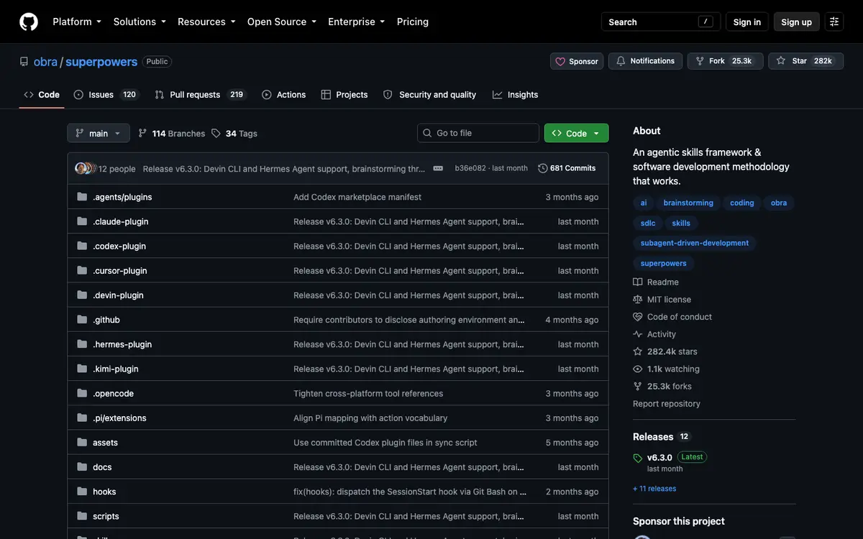Click the folder icon for .github
Image resolution: width=863 pixels, height=539 pixels.
pyautogui.click(x=82, y=320)
